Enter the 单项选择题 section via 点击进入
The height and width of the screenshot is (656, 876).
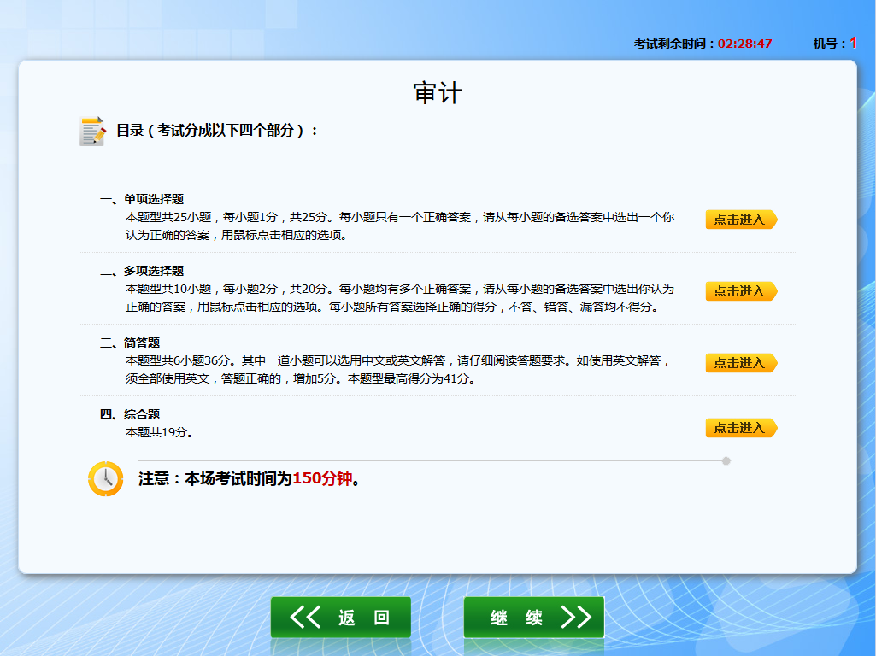pyautogui.click(x=740, y=220)
